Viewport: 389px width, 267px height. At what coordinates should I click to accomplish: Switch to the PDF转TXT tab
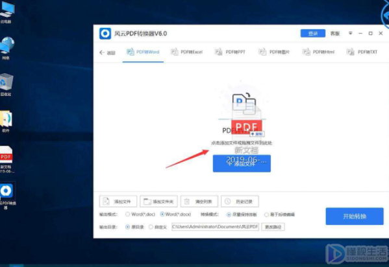point(362,52)
